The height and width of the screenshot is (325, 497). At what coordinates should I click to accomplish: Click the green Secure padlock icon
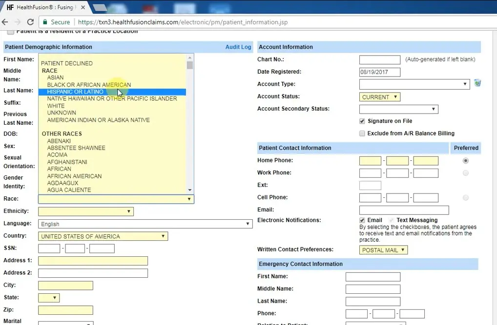tap(45, 22)
